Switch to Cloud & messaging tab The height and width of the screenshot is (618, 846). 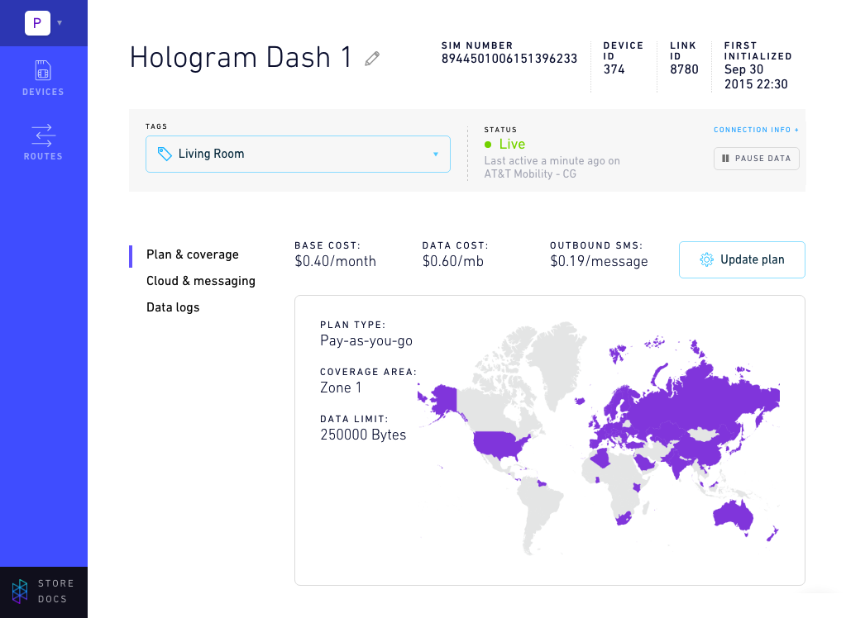201,281
